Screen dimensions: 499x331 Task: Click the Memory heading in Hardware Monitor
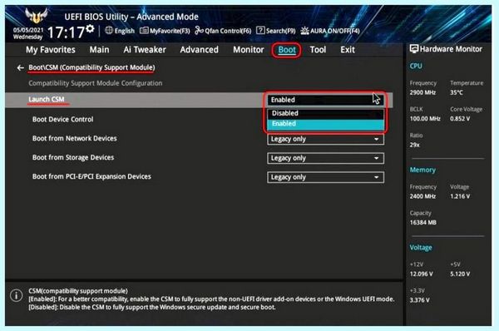pos(422,170)
